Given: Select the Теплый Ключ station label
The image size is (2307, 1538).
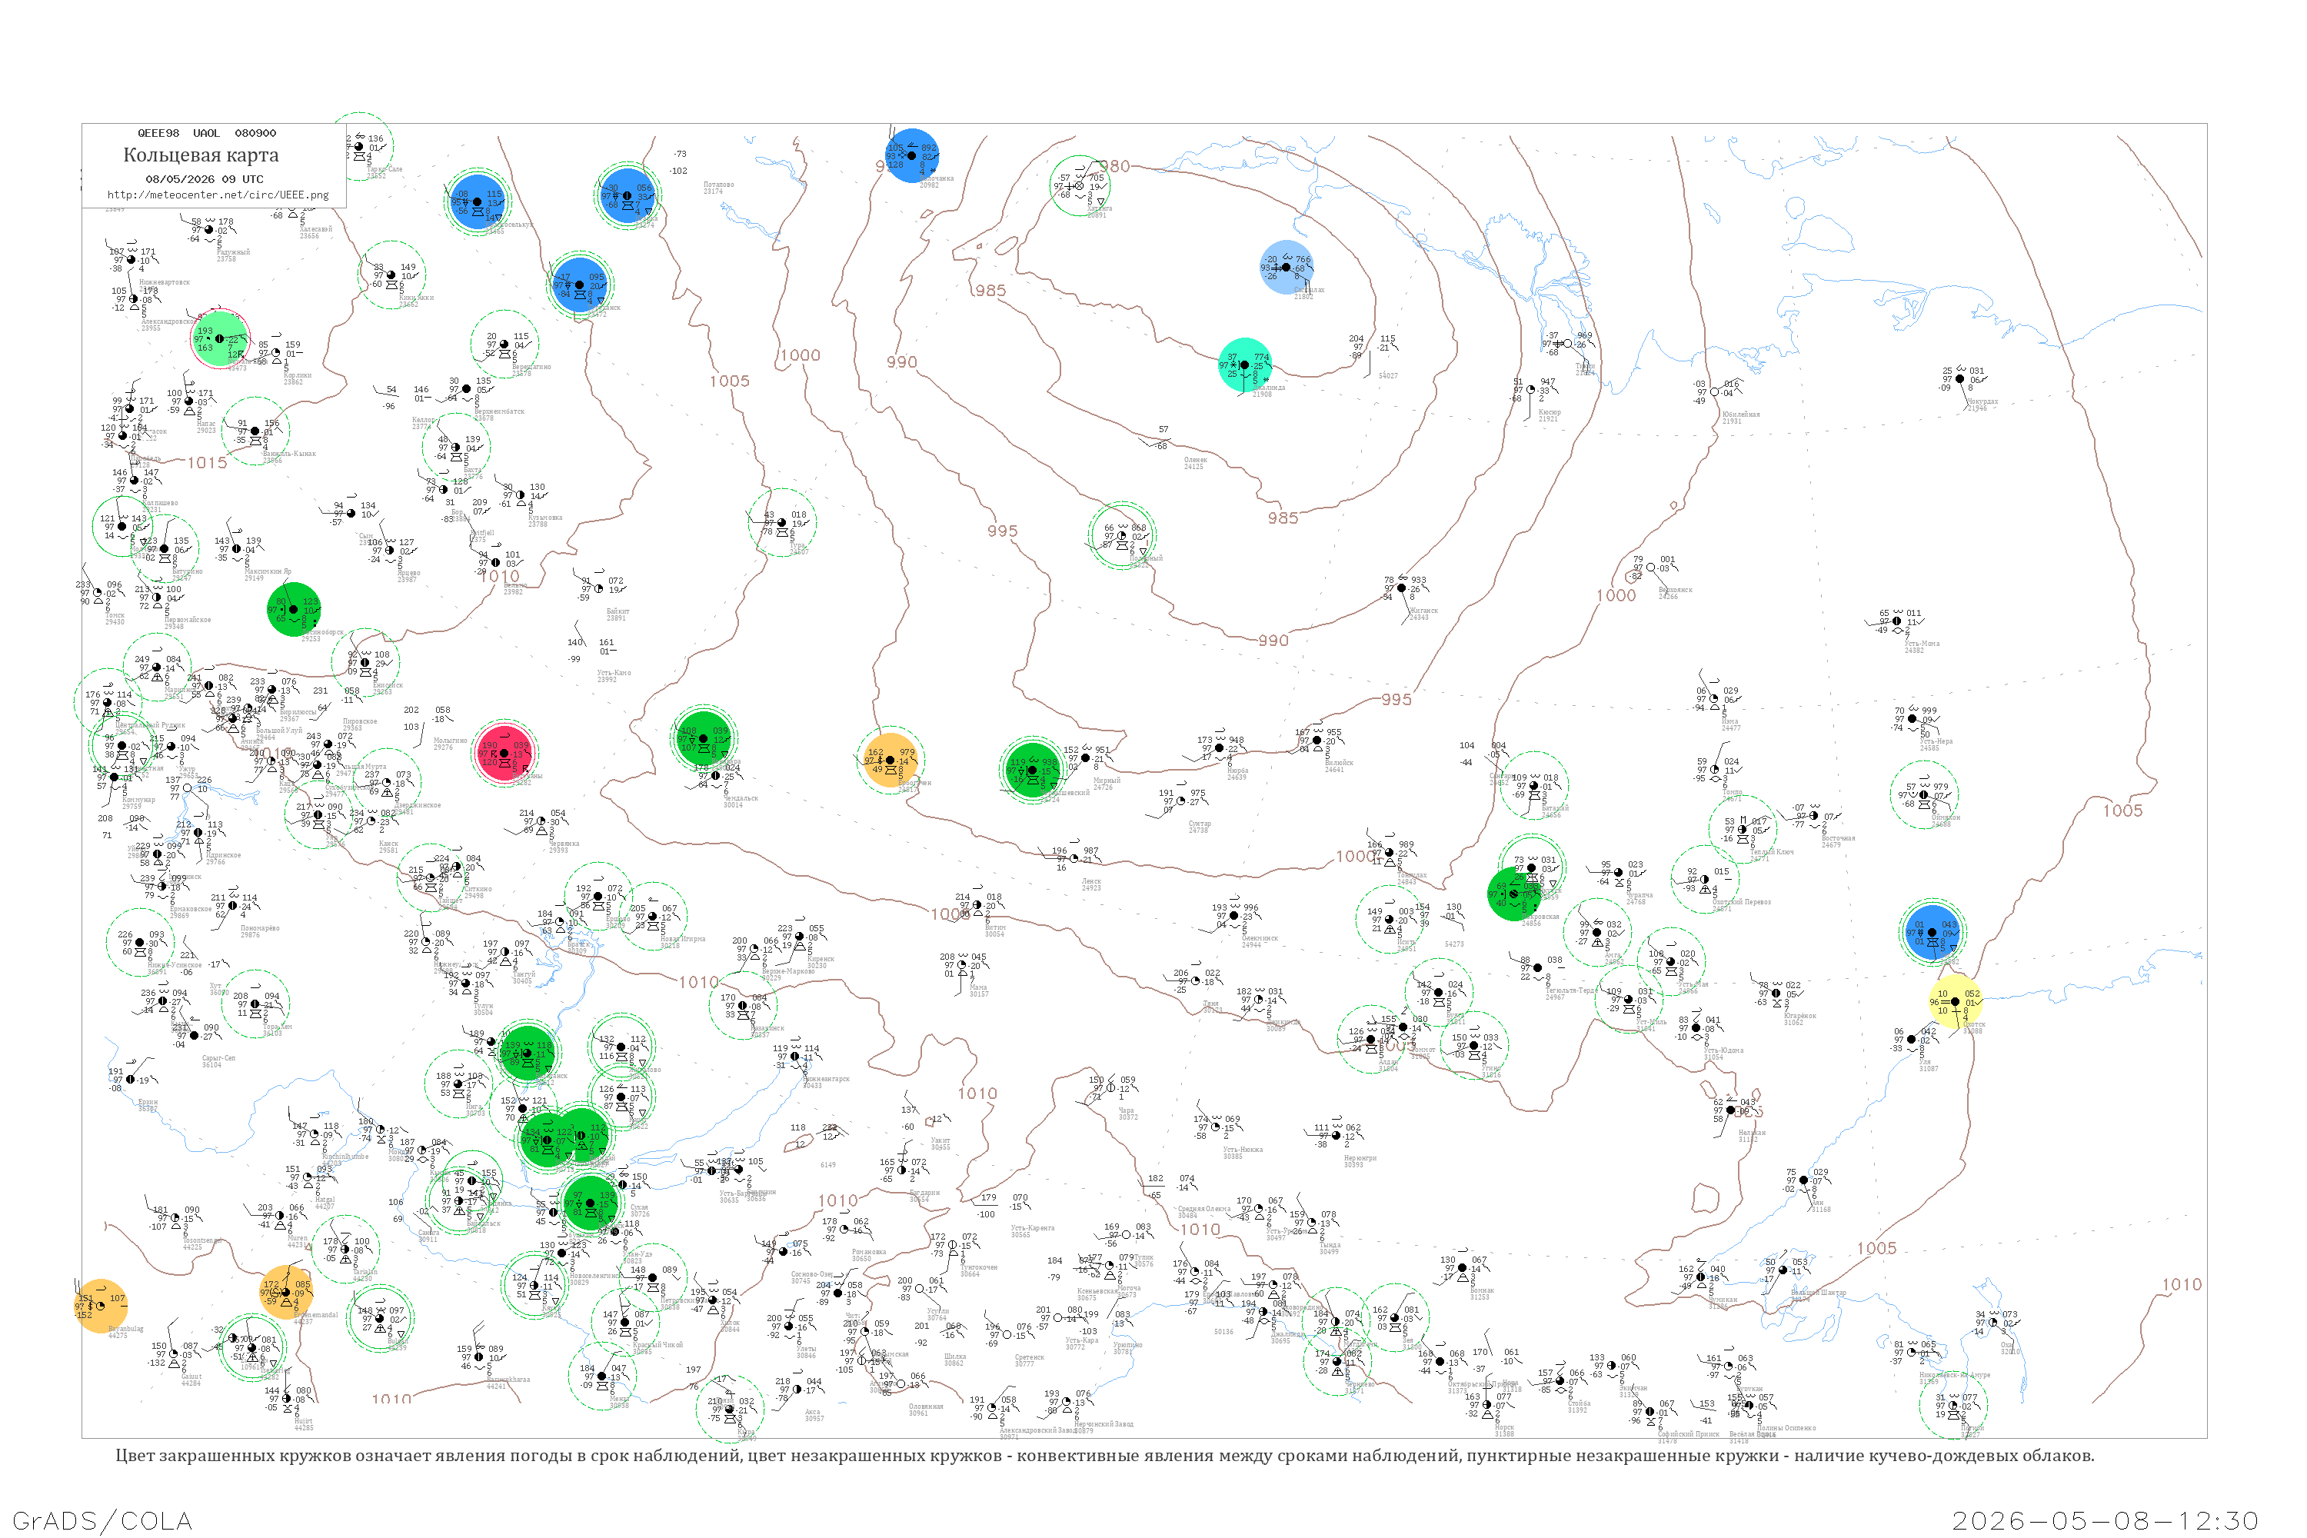Looking at the screenshot, I should (x=1772, y=852).
